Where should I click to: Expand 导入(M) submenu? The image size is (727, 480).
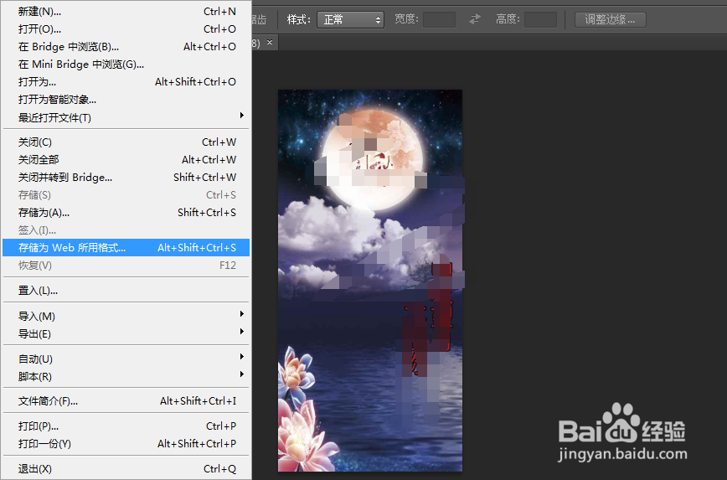pos(126,317)
